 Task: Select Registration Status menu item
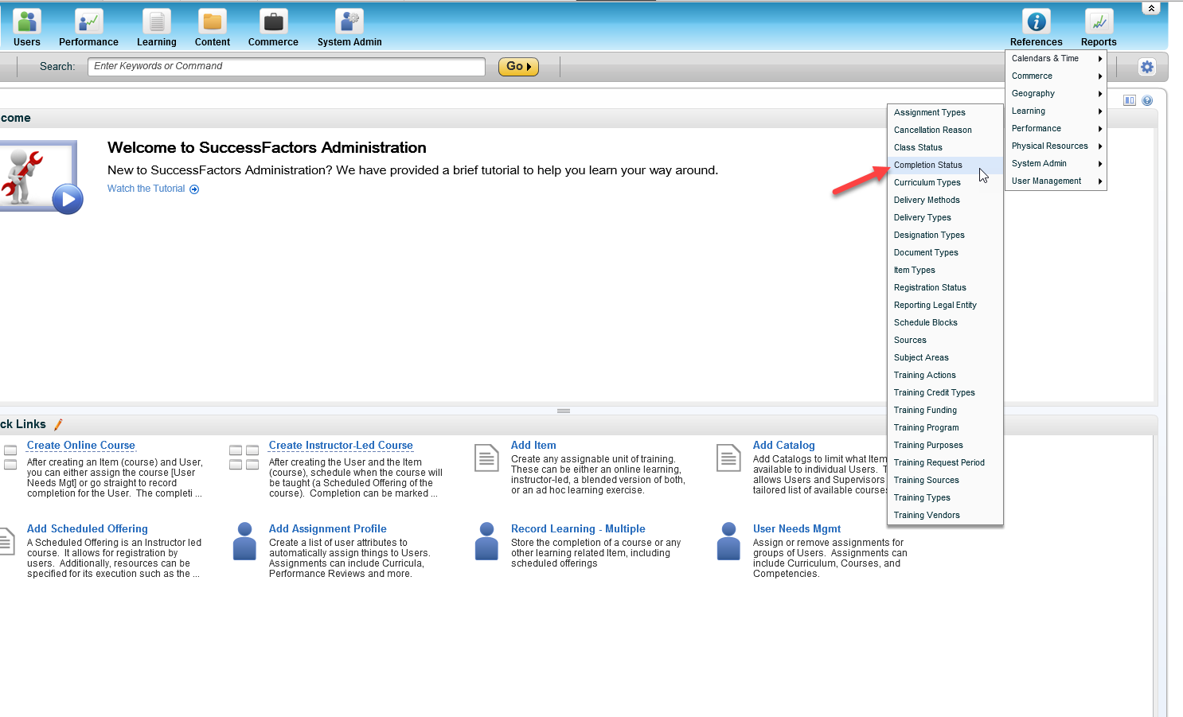click(945, 288)
